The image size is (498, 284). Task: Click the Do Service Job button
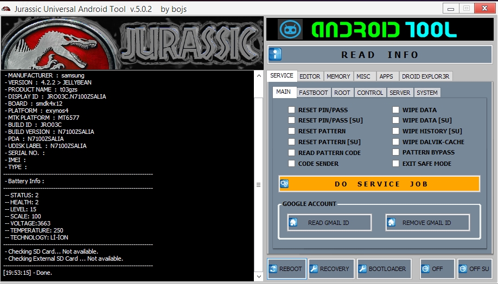(380, 184)
